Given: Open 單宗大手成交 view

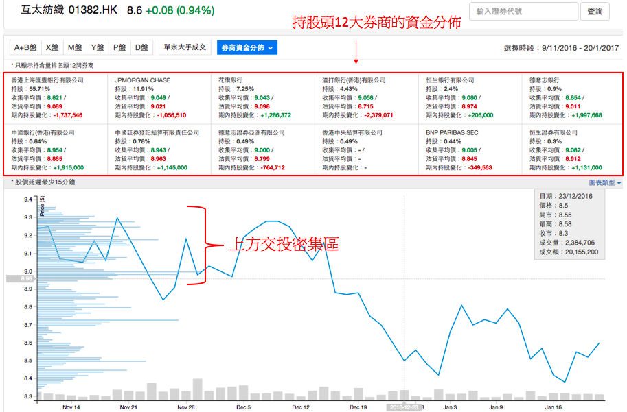Looking at the screenshot, I should [185, 47].
